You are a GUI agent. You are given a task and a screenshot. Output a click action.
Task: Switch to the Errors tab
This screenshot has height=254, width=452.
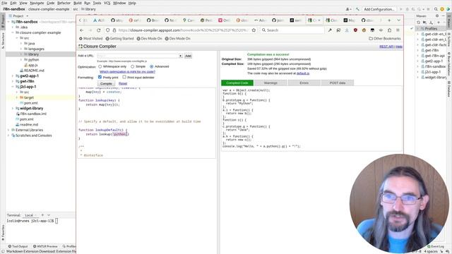coord(304,83)
